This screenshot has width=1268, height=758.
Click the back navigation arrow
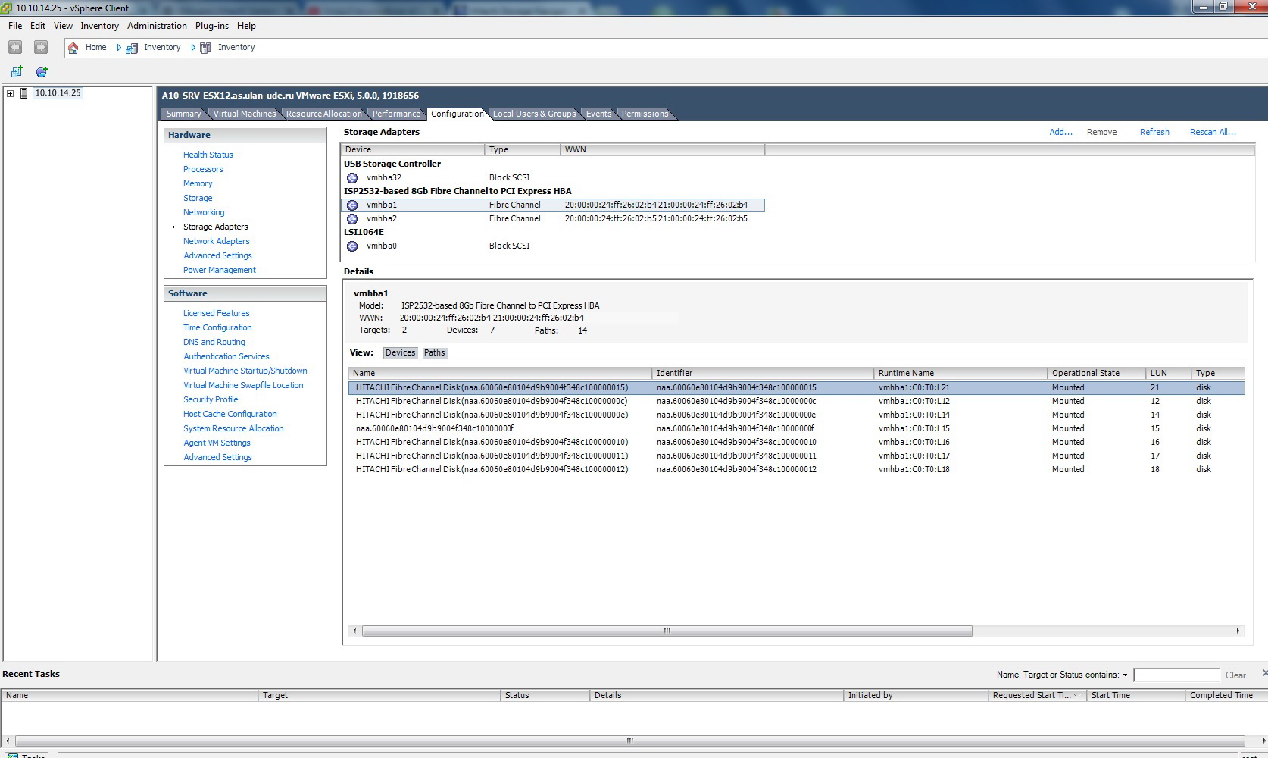point(15,47)
